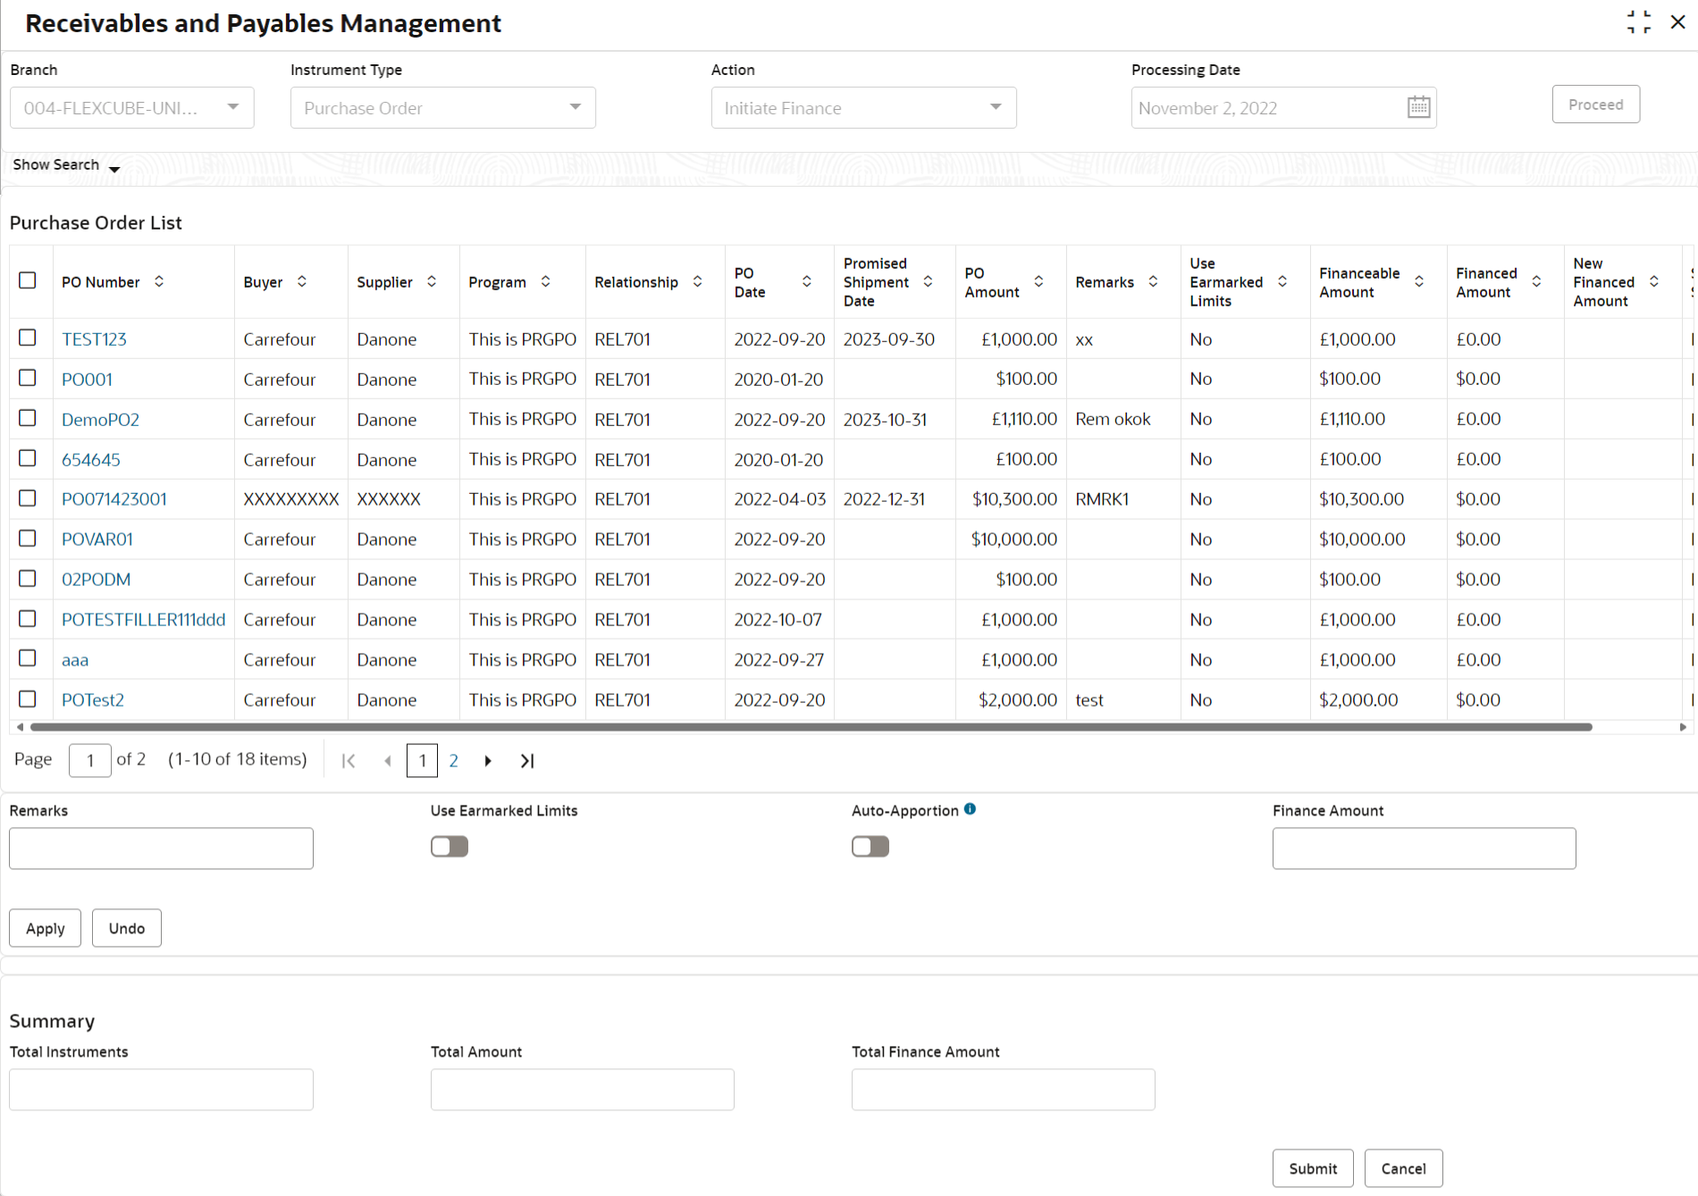
Task: Check the select-all header checkbox
Action: [28, 280]
